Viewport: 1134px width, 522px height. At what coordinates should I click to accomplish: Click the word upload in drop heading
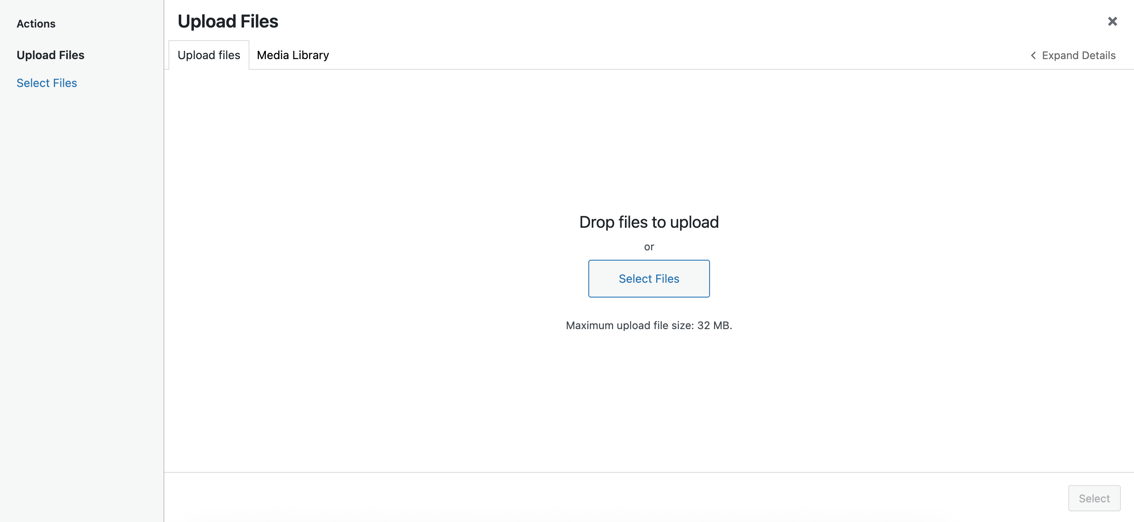tap(694, 222)
